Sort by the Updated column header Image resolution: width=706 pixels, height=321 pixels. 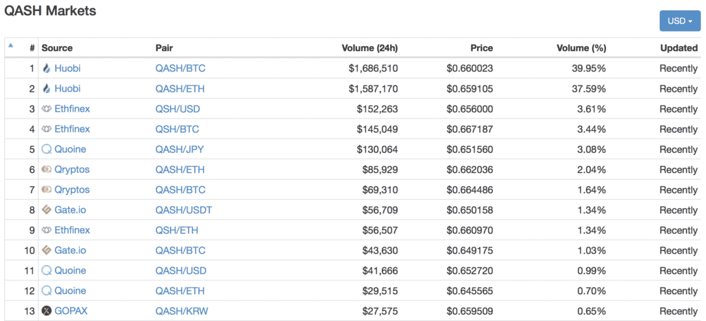click(x=679, y=48)
